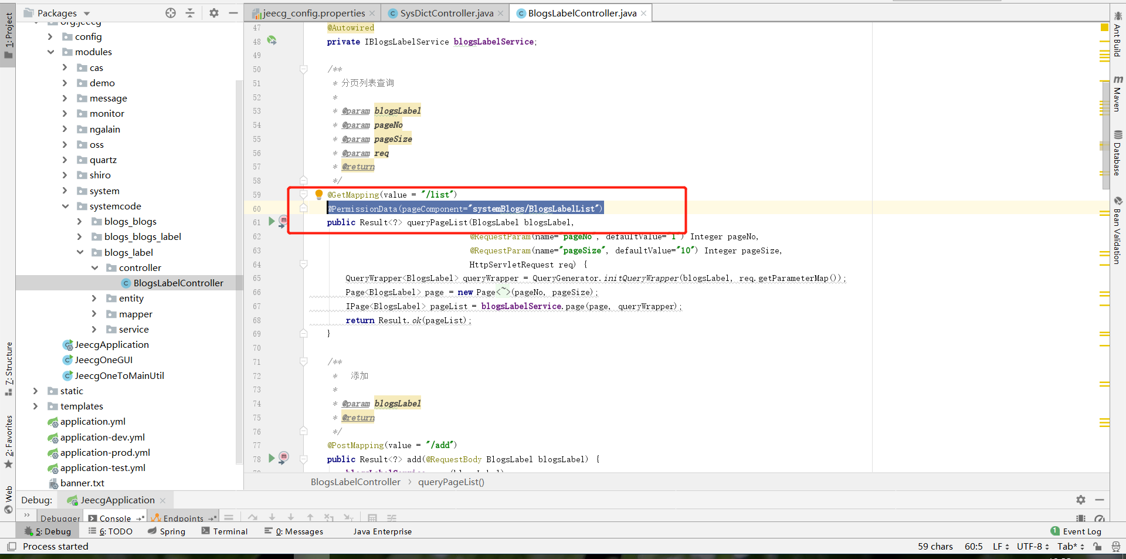Collapse the modules folder node
This screenshot has height=559, width=1126.
click(x=51, y=52)
